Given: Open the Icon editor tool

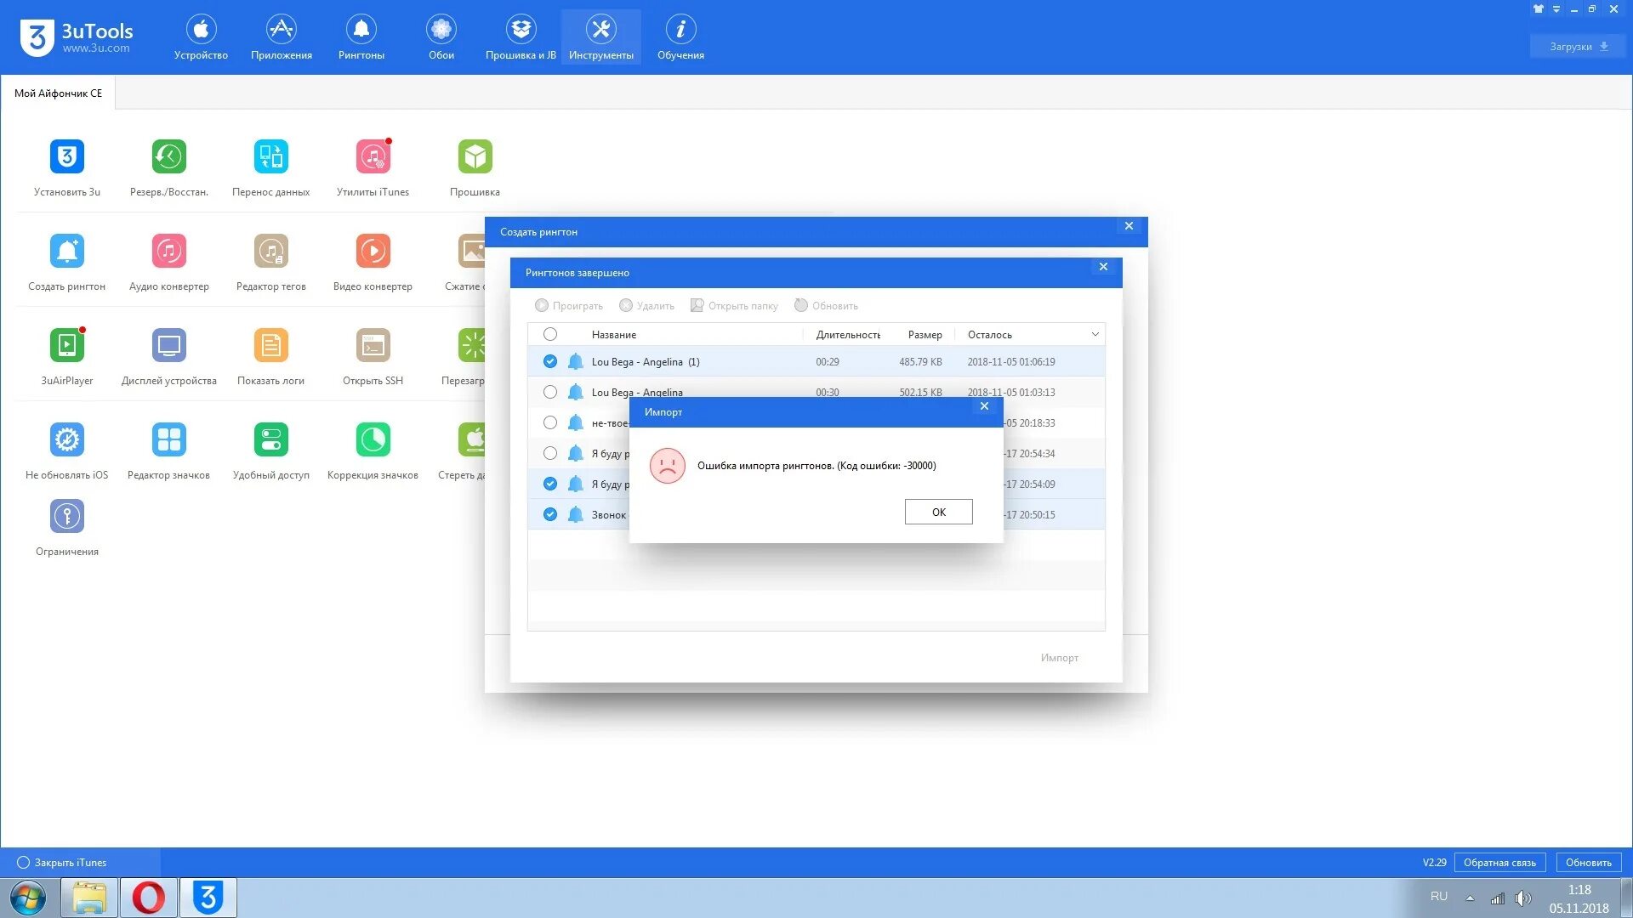Looking at the screenshot, I should pos(168,440).
